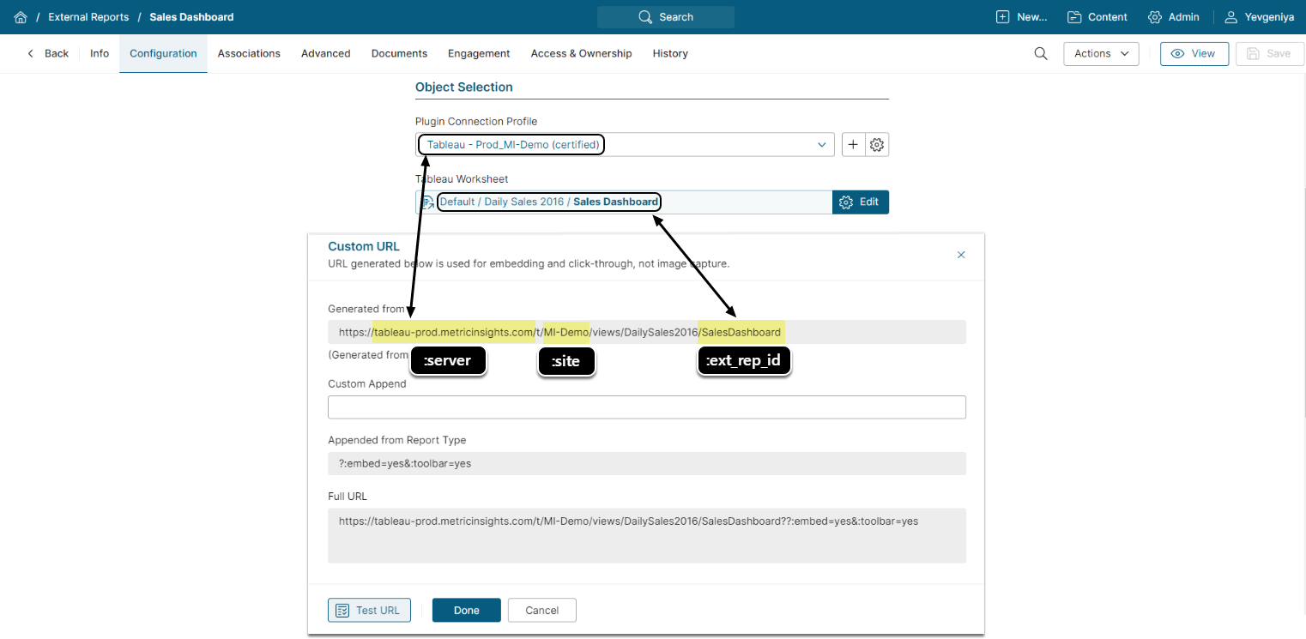This screenshot has width=1306, height=639.
Task: Open the Access & Ownership tab
Action: (581, 53)
